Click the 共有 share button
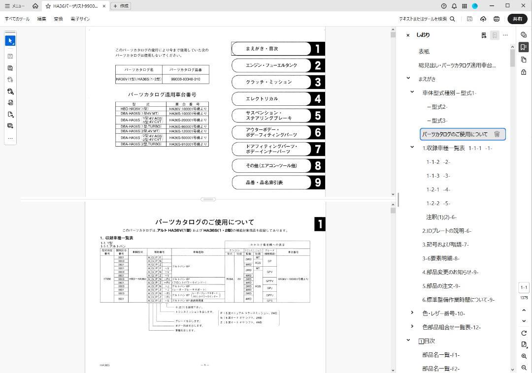The width and height of the screenshot is (532, 373). 517,19
